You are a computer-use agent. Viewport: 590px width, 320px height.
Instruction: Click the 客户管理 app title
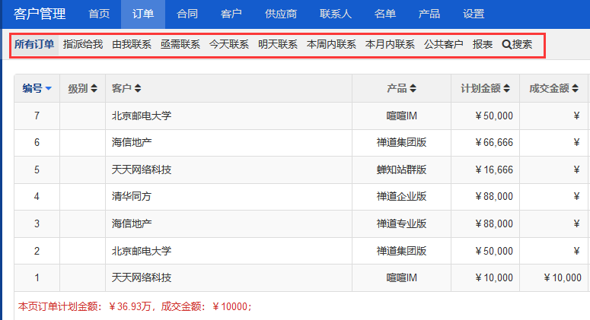[x=40, y=14]
